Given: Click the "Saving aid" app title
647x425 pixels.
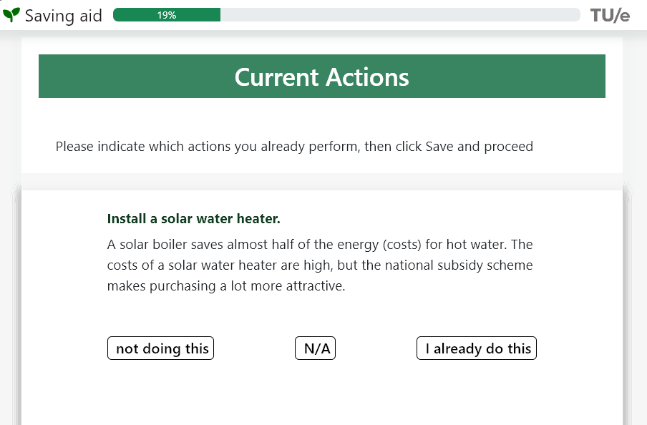Looking at the screenshot, I should tap(63, 16).
